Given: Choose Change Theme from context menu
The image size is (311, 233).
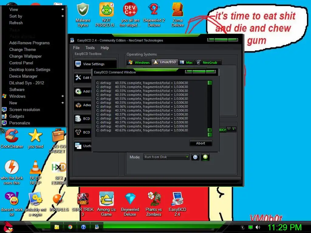Looking at the screenshot, I should point(34,50).
